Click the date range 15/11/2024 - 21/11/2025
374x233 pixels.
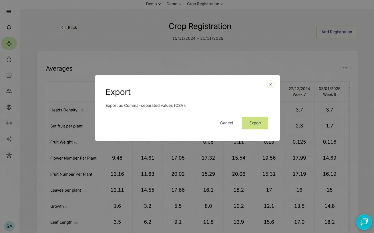pyautogui.click(x=198, y=38)
